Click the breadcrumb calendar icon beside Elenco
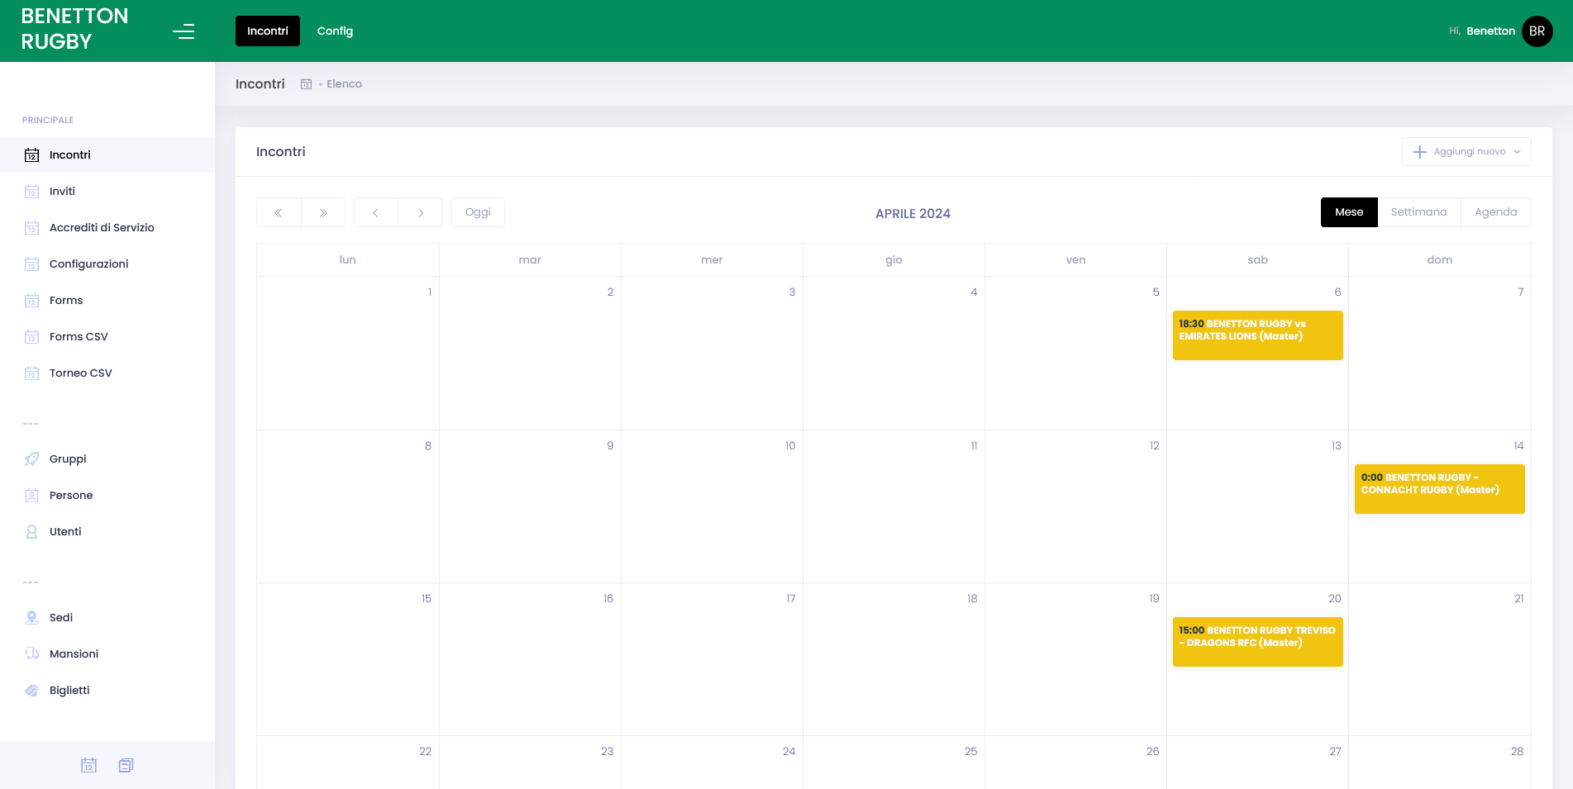 [306, 84]
